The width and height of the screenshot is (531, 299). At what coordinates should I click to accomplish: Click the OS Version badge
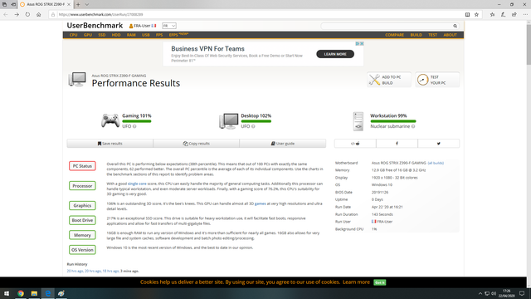(82, 250)
